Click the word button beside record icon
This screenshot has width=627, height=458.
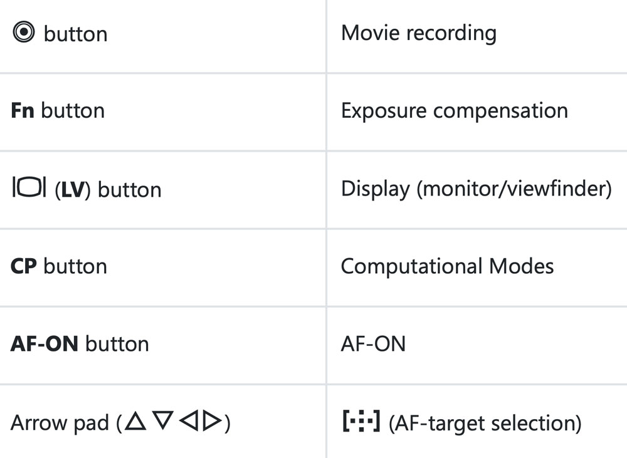75,33
